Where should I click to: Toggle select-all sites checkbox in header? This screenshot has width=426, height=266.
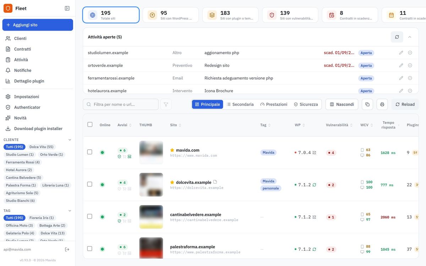click(x=90, y=124)
